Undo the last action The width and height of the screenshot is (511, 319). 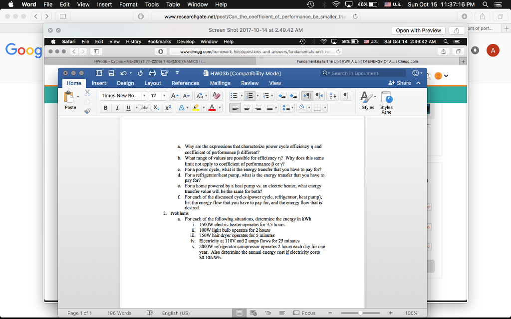click(x=123, y=73)
